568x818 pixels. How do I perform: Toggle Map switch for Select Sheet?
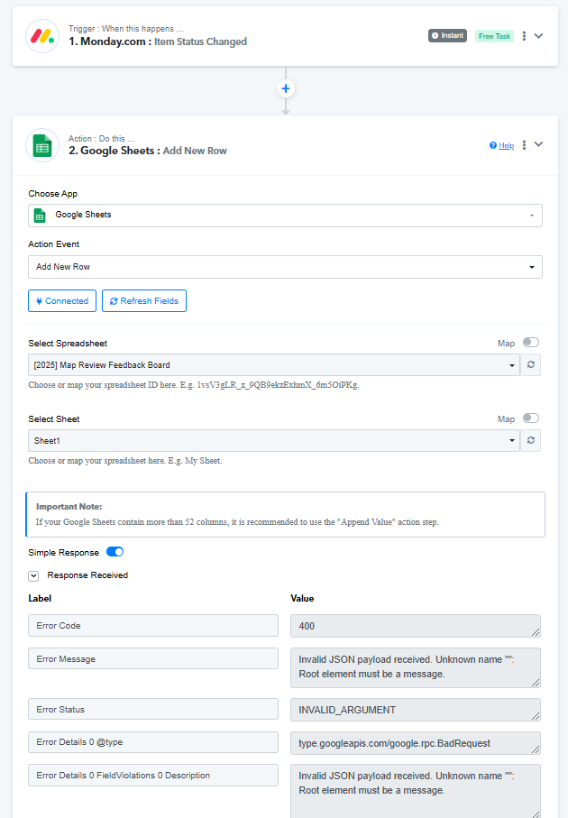[x=531, y=418]
